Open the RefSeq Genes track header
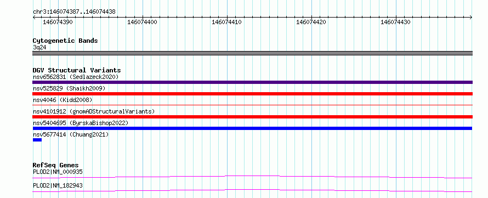Screen dimensions: 488x198 tap(56, 165)
